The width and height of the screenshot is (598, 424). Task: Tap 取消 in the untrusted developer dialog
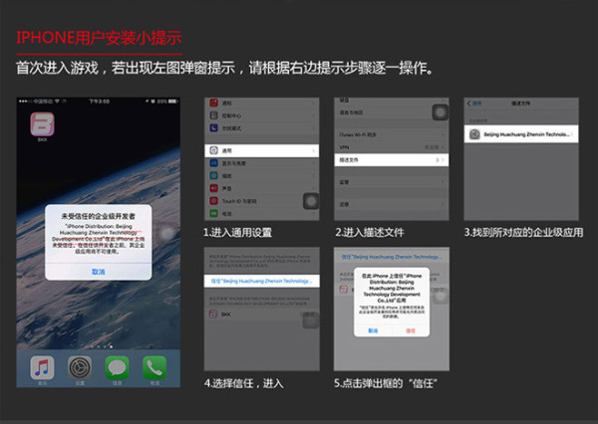point(99,272)
